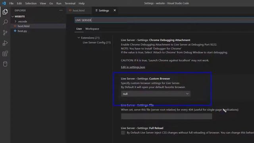Click the Full Reload setting title
This screenshot has width=254, height=143.
point(142,128)
